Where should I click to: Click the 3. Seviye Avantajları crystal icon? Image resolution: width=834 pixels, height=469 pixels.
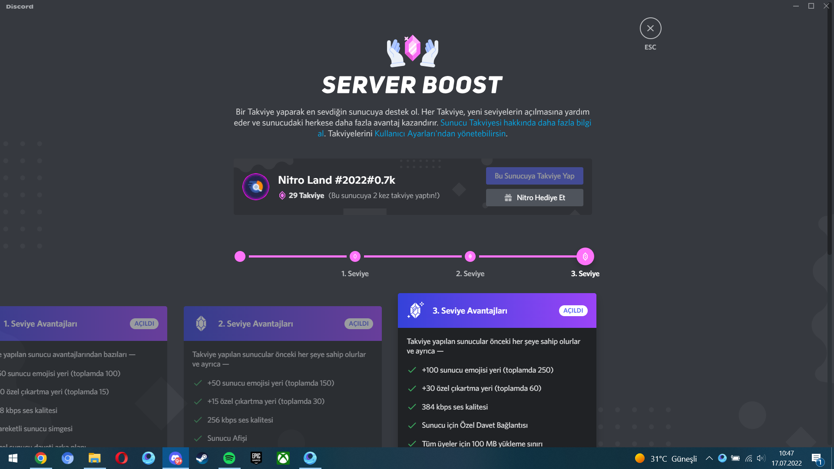pos(415,310)
